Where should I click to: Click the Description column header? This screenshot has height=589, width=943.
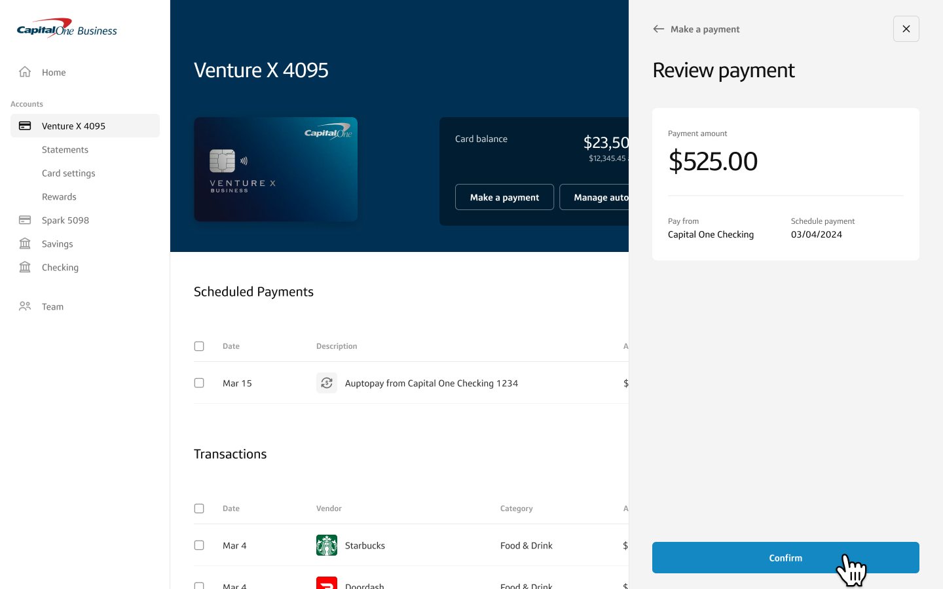pos(337,346)
